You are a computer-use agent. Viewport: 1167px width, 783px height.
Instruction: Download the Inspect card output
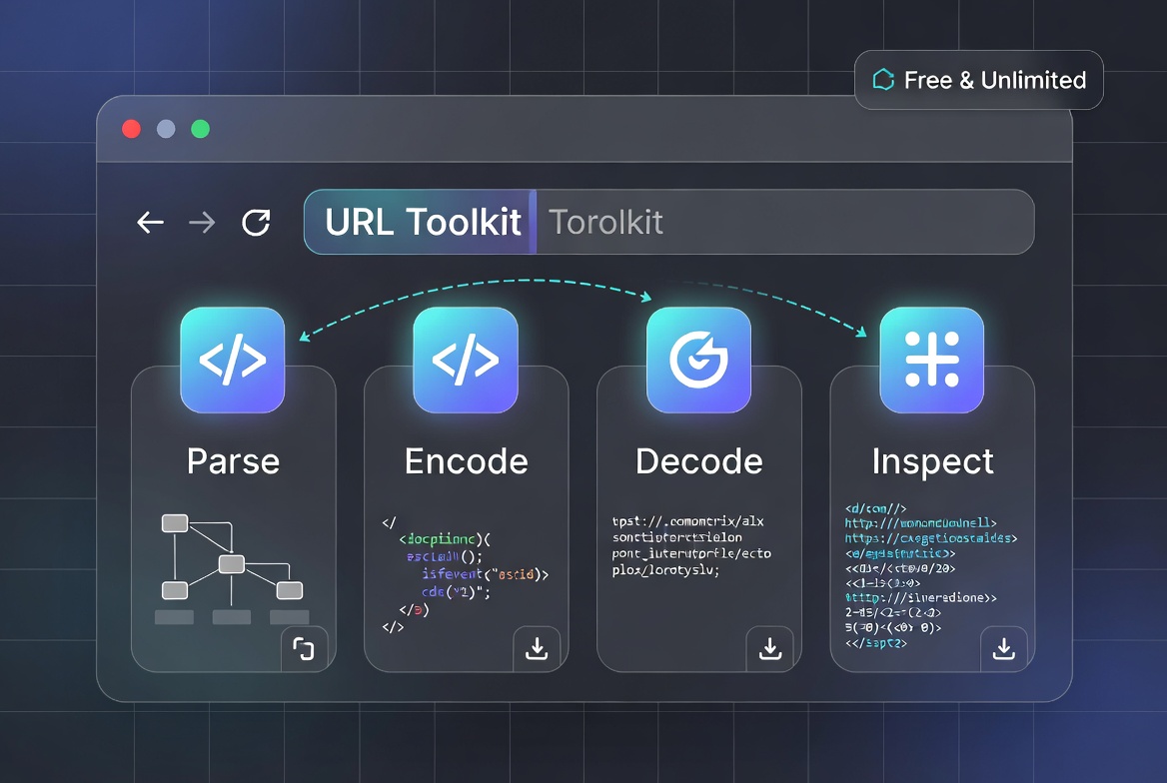click(1004, 649)
